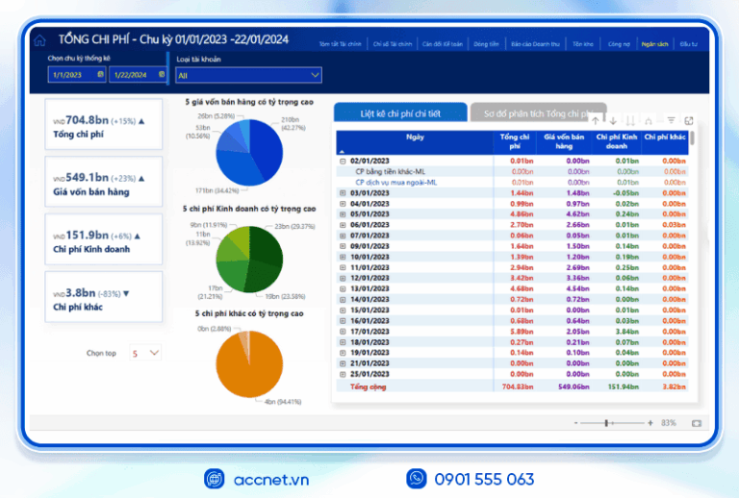Click the filter icon above the table
The width and height of the screenshot is (739, 498).
pyautogui.click(x=672, y=120)
